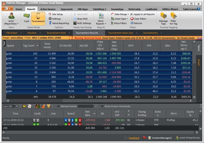
Task: Switch to the ITM Graph report tab
Action: coord(12,33)
